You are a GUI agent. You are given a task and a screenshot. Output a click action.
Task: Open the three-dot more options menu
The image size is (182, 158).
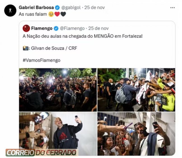172,8
